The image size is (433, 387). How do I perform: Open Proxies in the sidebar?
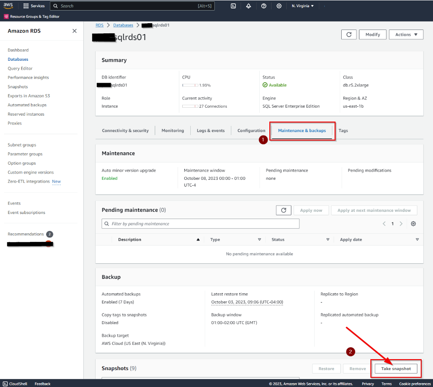pos(15,123)
